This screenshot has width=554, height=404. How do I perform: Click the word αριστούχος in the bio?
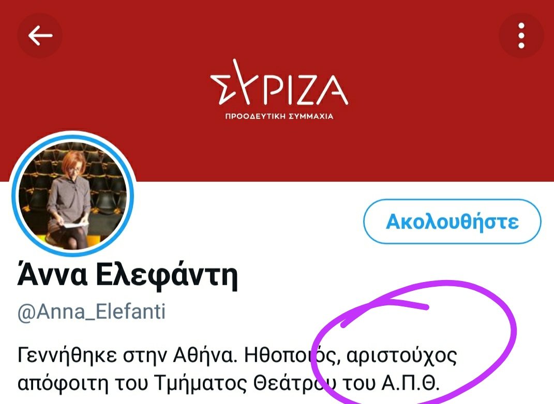pyautogui.click(x=402, y=355)
